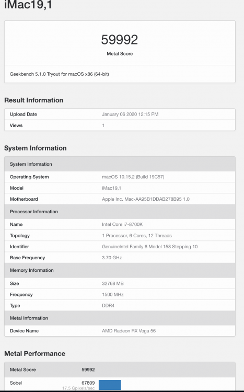Click the Apple Inc. Mac-AA95B1DDAB278B95 1.0 value
This screenshot has width=244, height=392.
click(146, 199)
